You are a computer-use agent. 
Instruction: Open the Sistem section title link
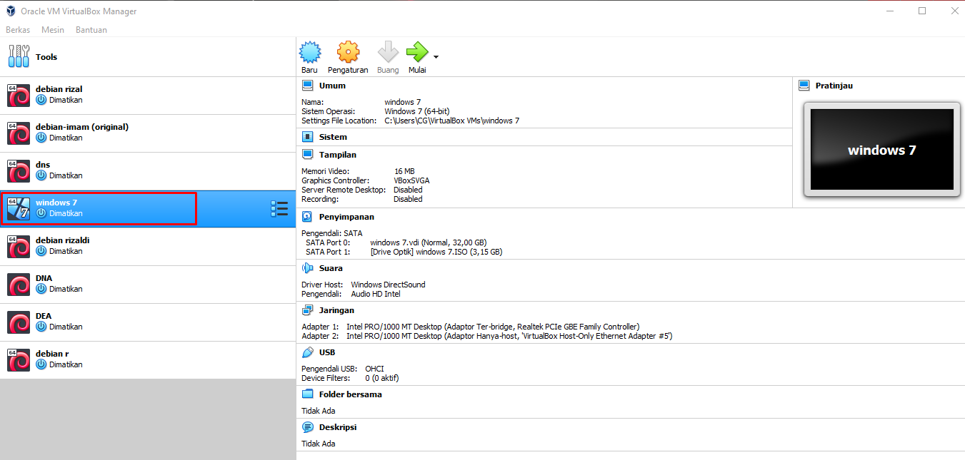[x=333, y=137]
